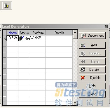110x108 pixels.
Task: Click the Platform column header
Action: (38, 33)
